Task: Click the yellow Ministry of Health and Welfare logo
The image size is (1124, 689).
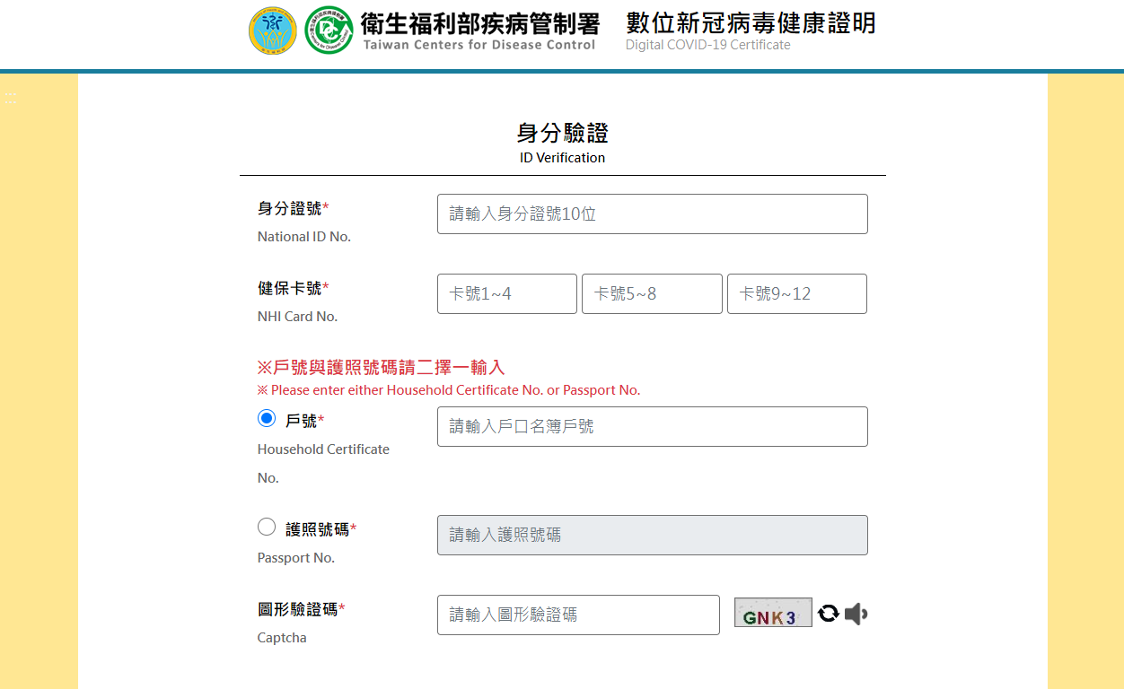Action: point(273,31)
